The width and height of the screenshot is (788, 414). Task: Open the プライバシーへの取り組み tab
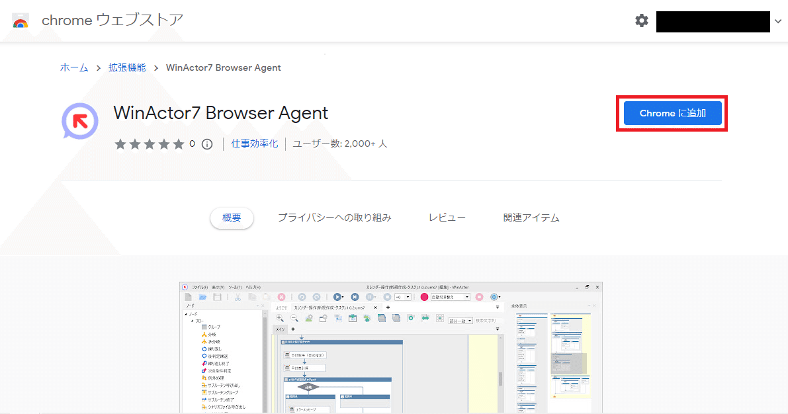pos(334,217)
